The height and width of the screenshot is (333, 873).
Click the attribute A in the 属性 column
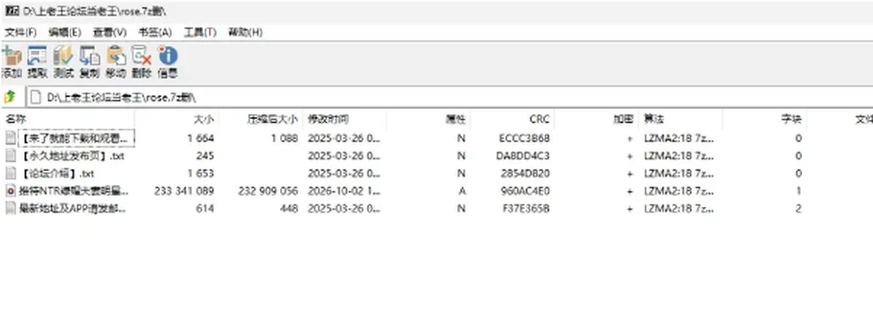click(462, 191)
